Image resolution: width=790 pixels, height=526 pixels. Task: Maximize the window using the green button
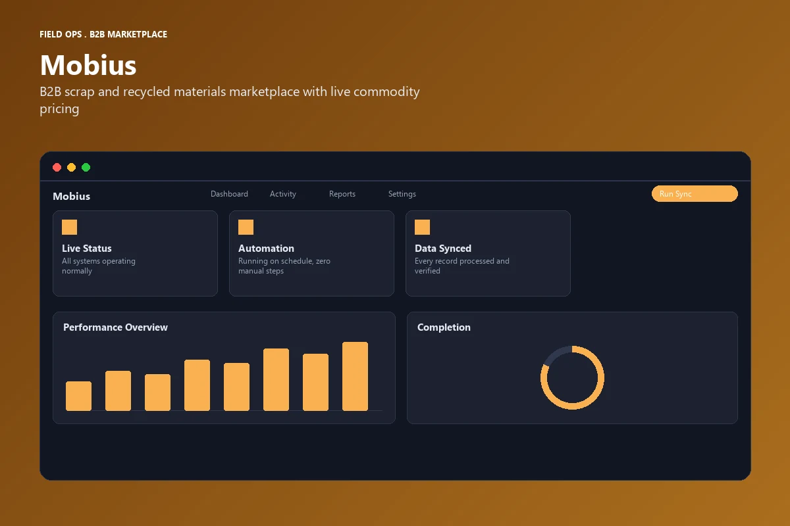[86, 167]
